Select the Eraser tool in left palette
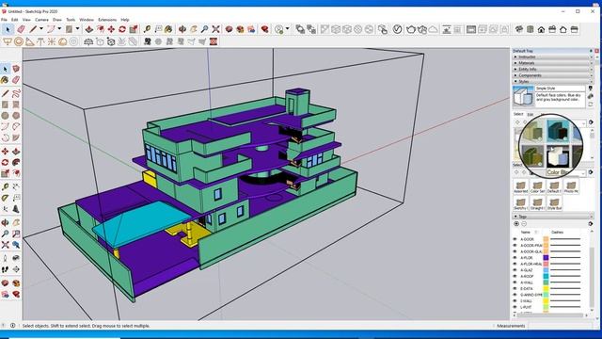Screen dimensions: 602x339 pyautogui.click(x=16, y=80)
